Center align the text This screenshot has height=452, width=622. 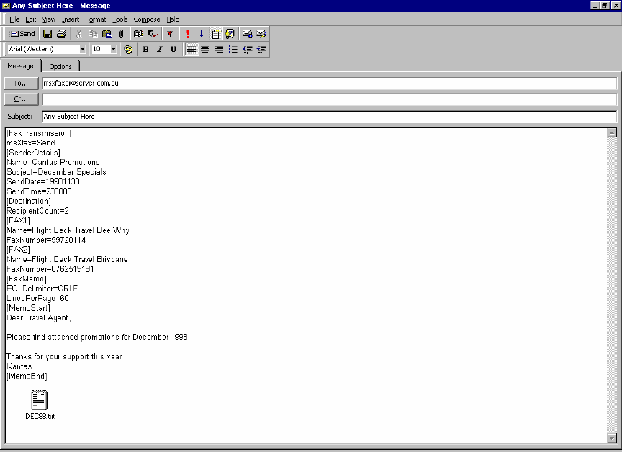pos(205,50)
